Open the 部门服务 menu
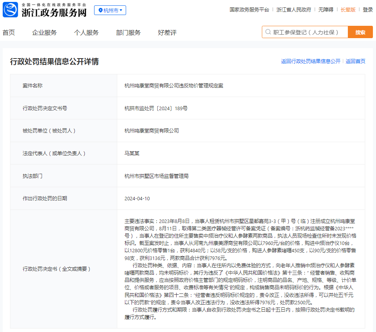This screenshot has width=376, height=332. [x=128, y=33]
